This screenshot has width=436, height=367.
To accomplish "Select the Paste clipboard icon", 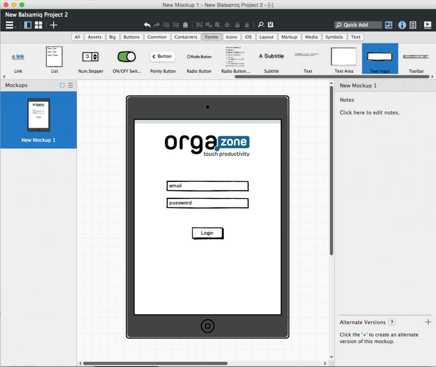I will point(185,25).
